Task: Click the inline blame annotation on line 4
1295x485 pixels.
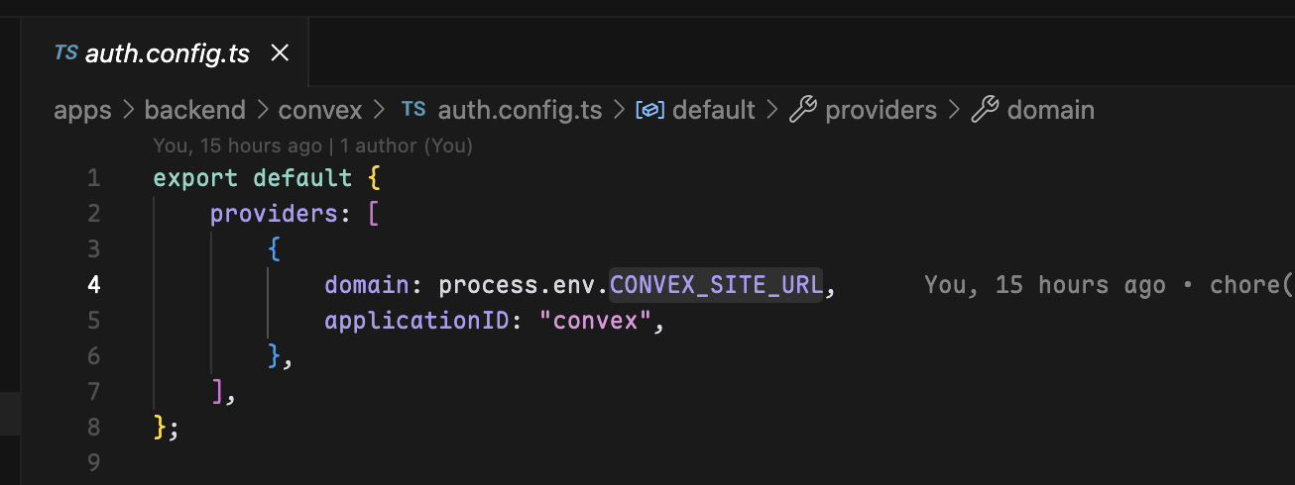Action: [x=1109, y=285]
